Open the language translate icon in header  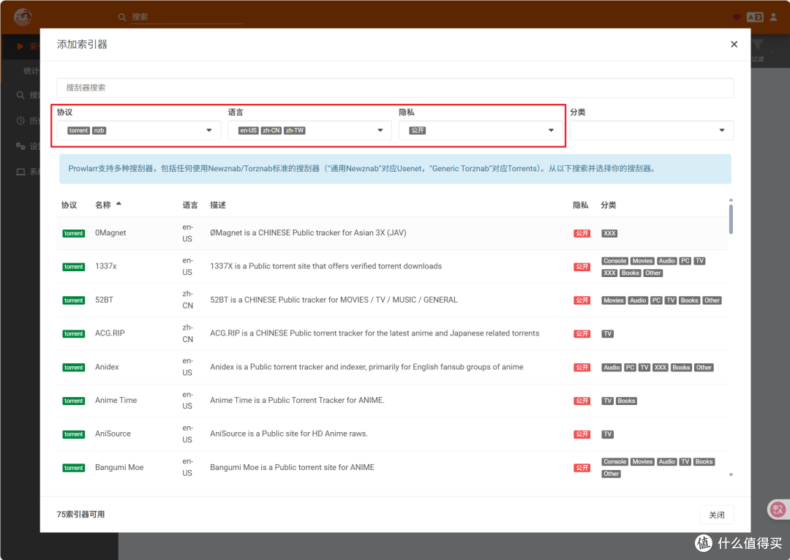tap(755, 17)
